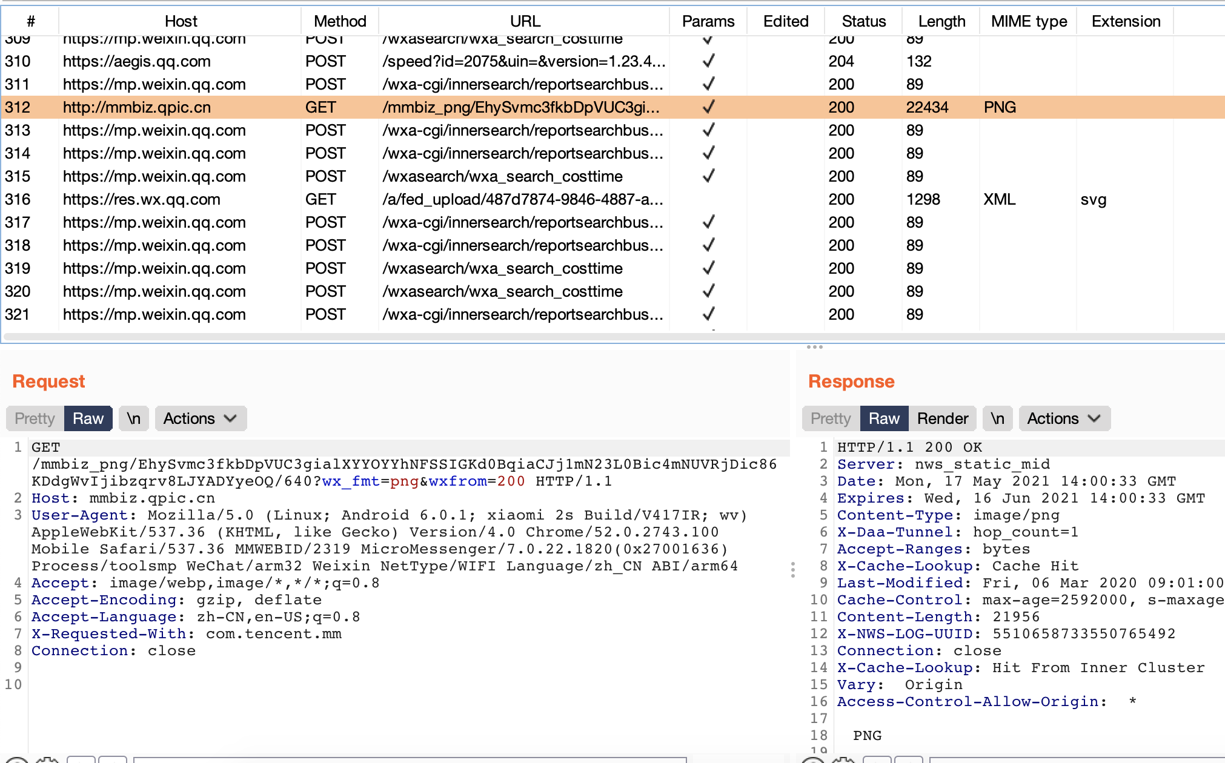Select the Response Pretty tab
The image size is (1225, 763).
click(831, 418)
